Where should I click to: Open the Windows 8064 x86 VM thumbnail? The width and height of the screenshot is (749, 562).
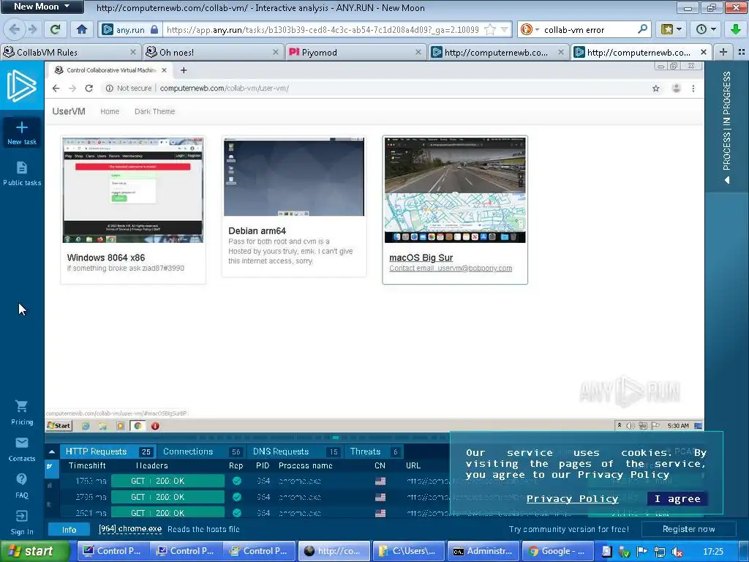coord(133,190)
